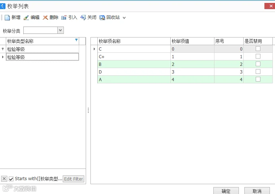The image size is (275, 194).
Task: Toggle 是否禁用 checkbox for row C+
Action: pyautogui.click(x=258, y=56)
